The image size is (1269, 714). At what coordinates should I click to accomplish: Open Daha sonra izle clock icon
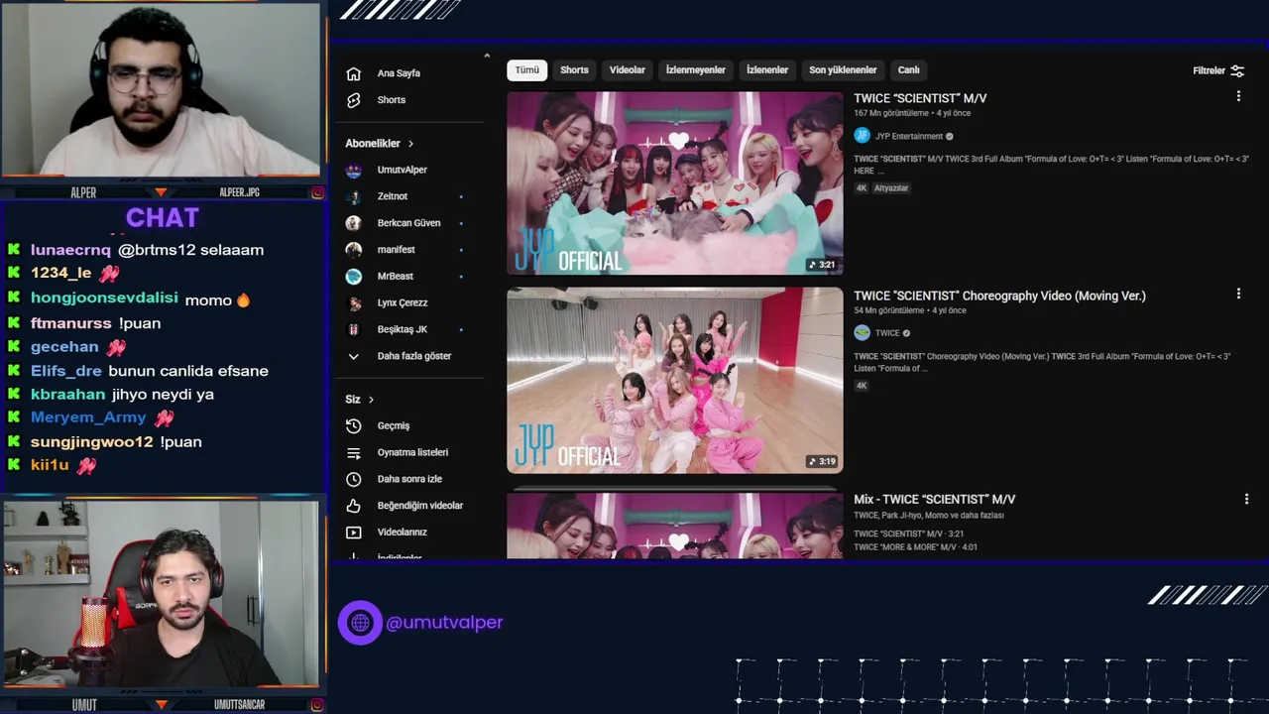point(353,479)
